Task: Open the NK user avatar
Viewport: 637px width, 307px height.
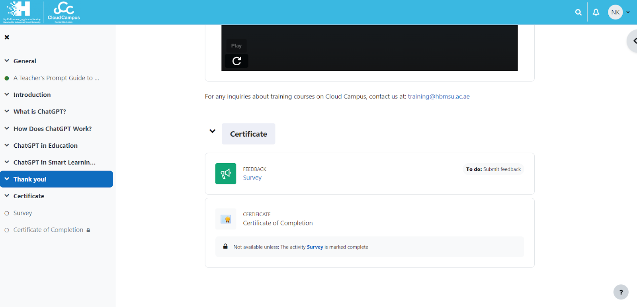Action: click(x=616, y=12)
